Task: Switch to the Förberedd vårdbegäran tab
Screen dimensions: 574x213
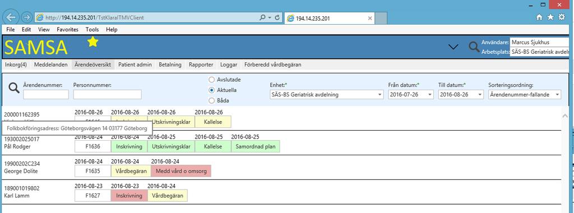Action: pos(273,65)
